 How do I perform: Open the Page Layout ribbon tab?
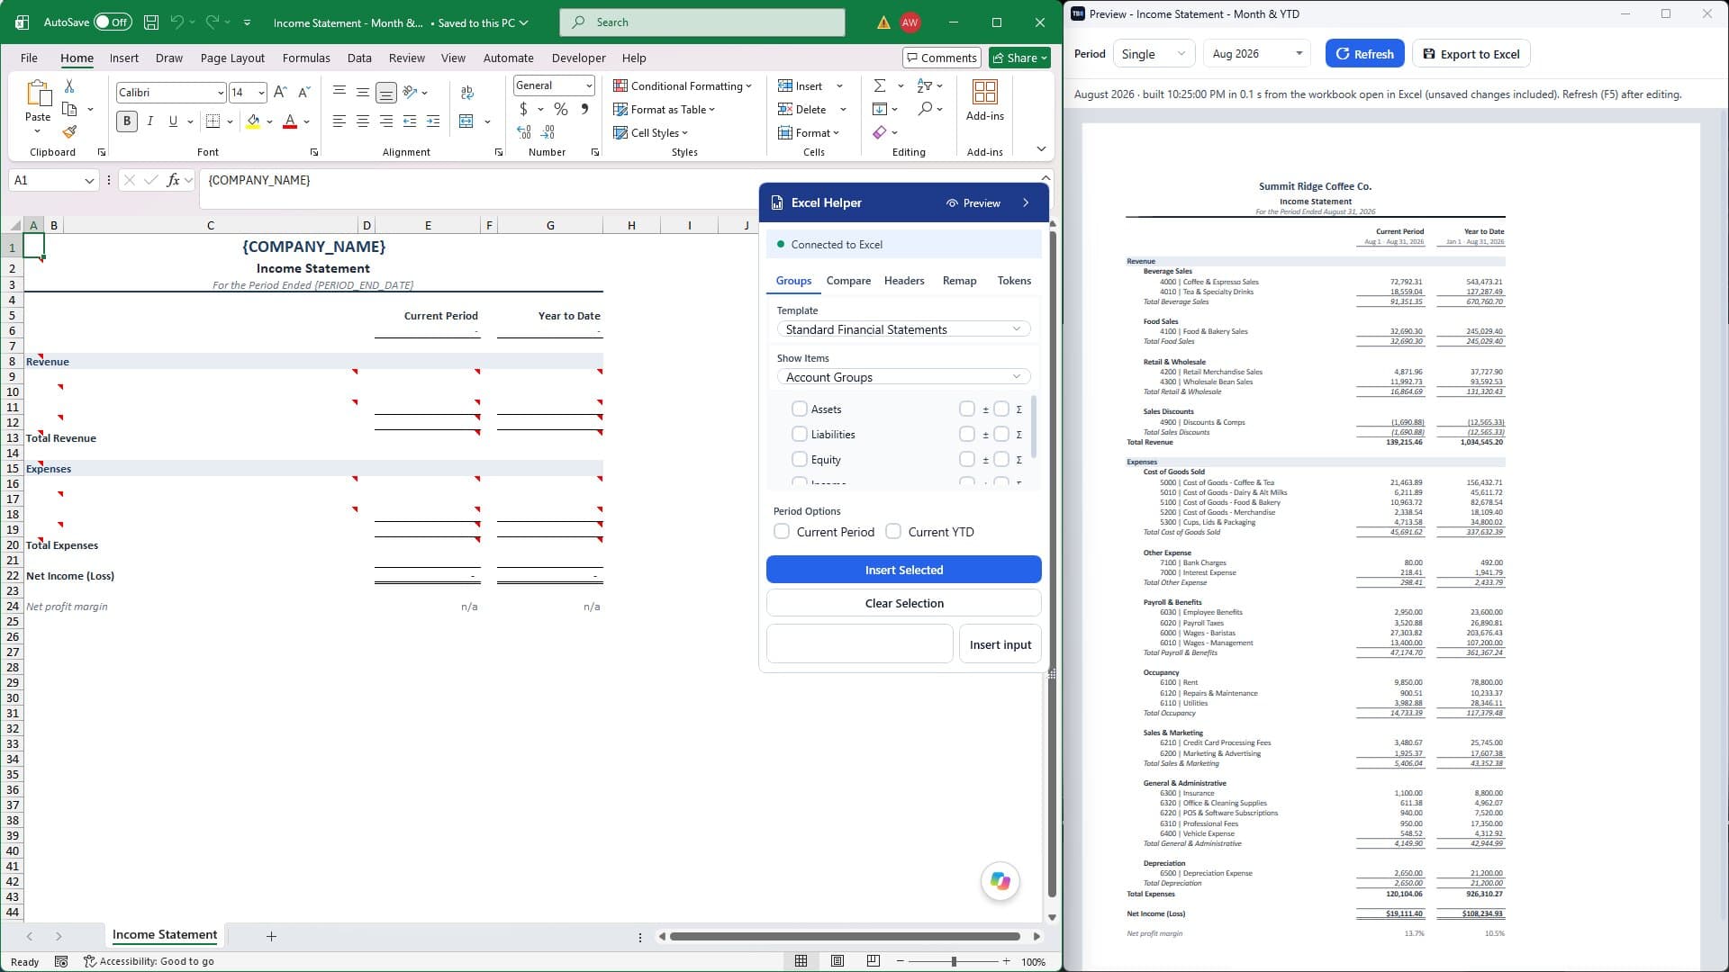click(x=232, y=58)
